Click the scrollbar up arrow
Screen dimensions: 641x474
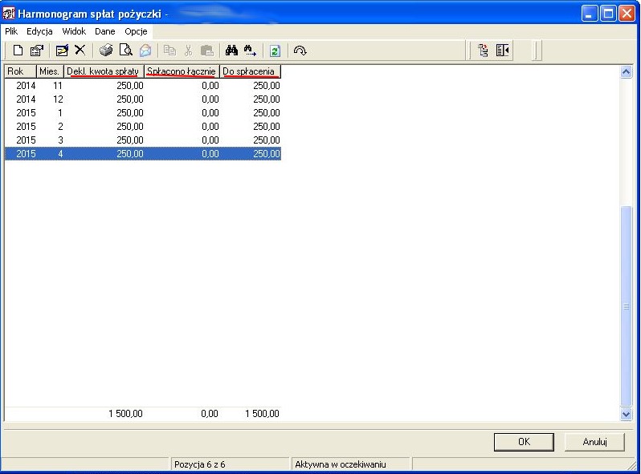(626, 72)
